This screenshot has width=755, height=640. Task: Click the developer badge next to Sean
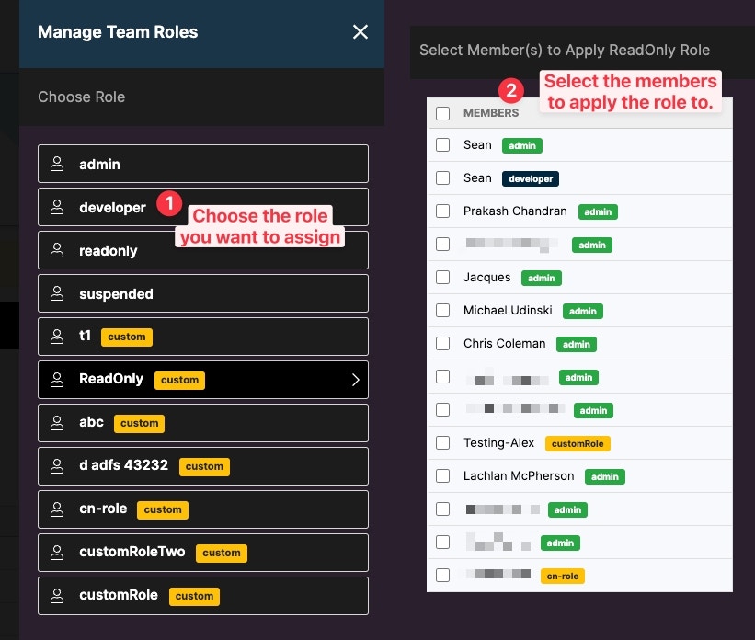pyautogui.click(x=531, y=178)
